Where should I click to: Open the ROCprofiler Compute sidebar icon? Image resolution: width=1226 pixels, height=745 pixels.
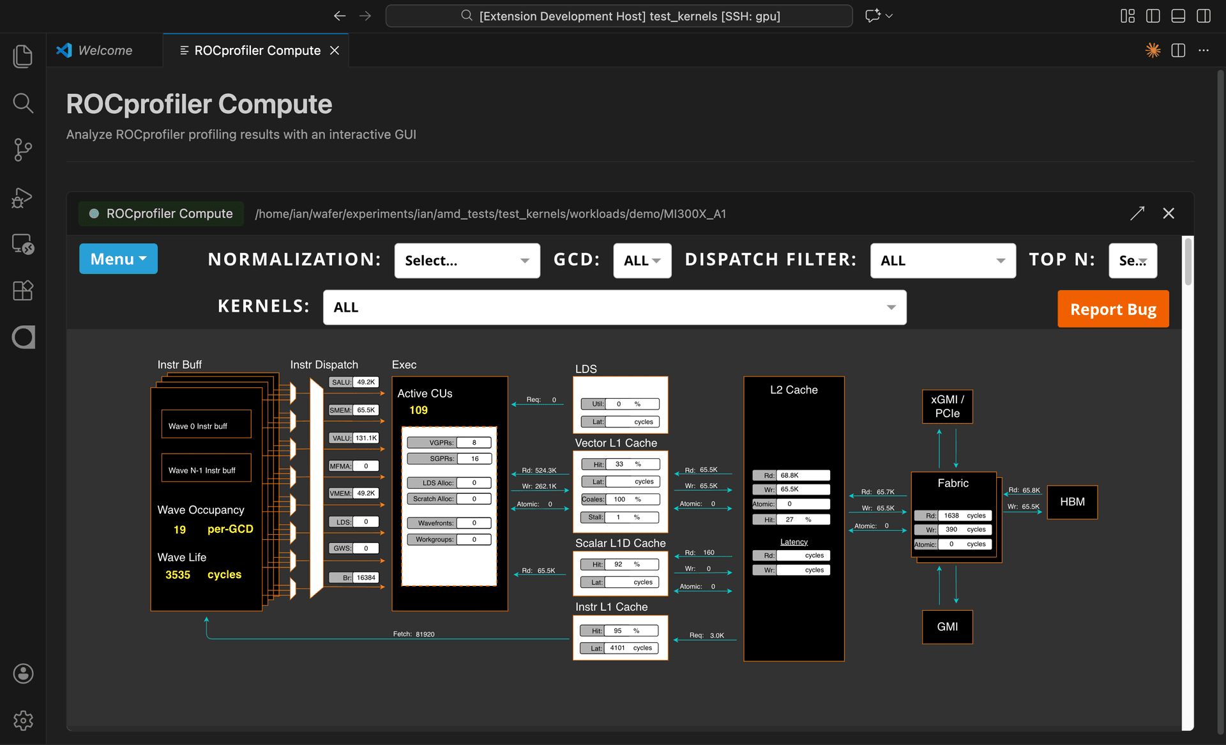pos(23,337)
